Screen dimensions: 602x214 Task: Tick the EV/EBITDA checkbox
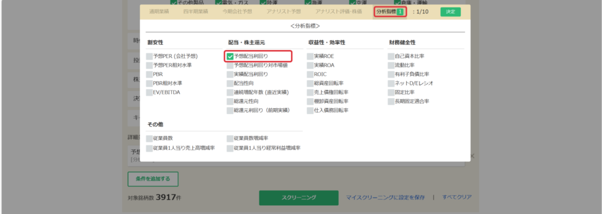point(149,92)
